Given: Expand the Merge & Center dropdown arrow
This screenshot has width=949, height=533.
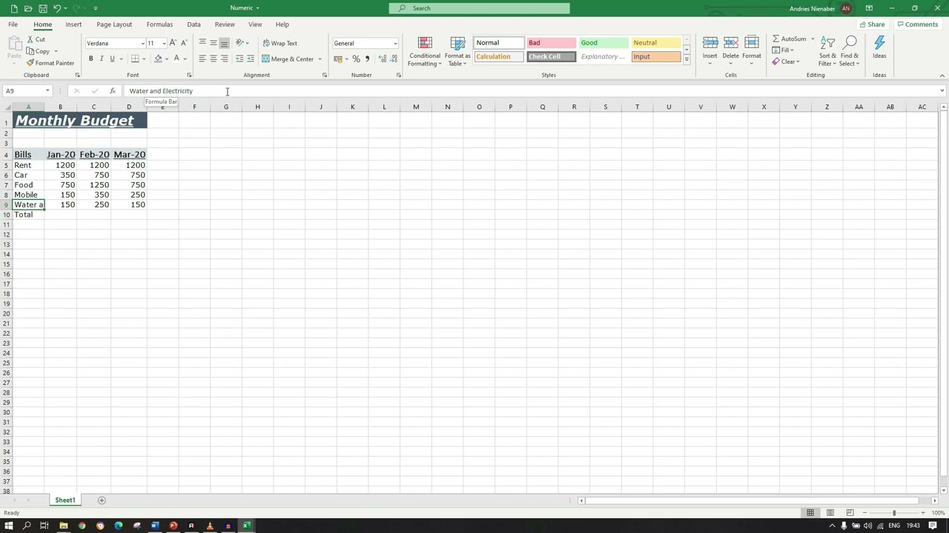Looking at the screenshot, I should 320,59.
